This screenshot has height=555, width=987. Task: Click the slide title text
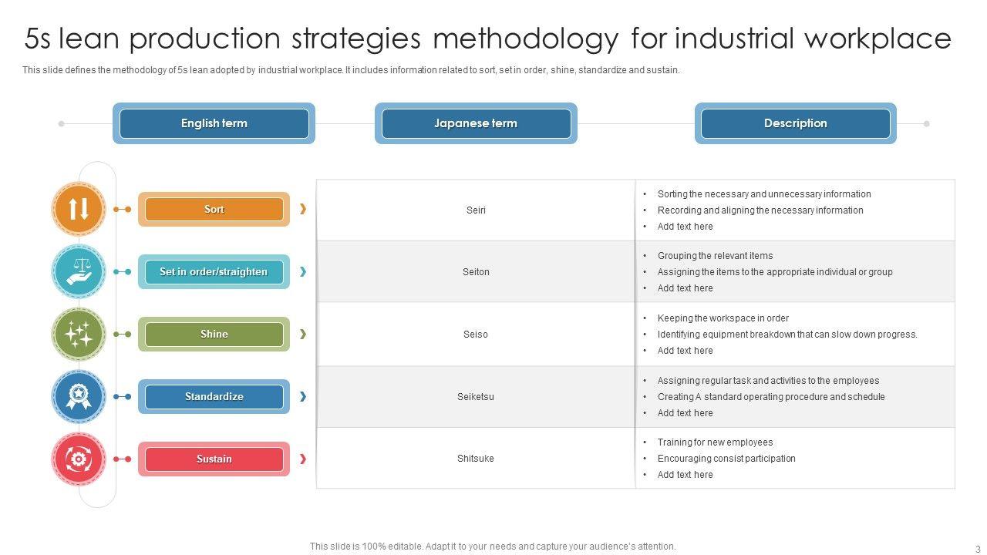pyautogui.click(x=487, y=38)
